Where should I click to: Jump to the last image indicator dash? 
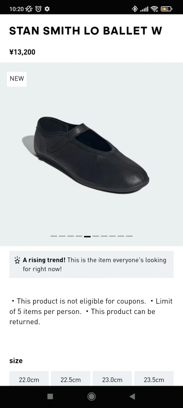point(129,236)
